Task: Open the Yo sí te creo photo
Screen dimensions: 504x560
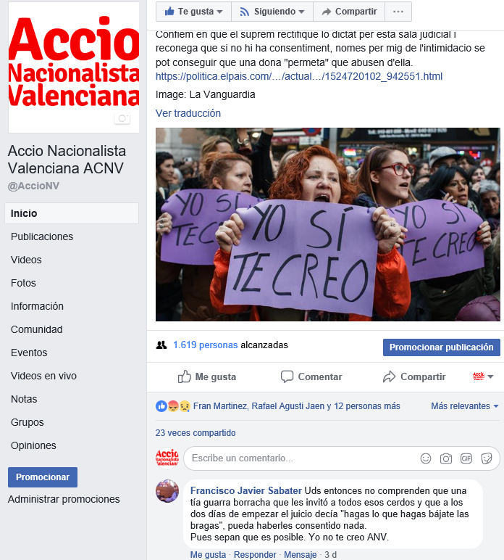Action: (328, 224)
